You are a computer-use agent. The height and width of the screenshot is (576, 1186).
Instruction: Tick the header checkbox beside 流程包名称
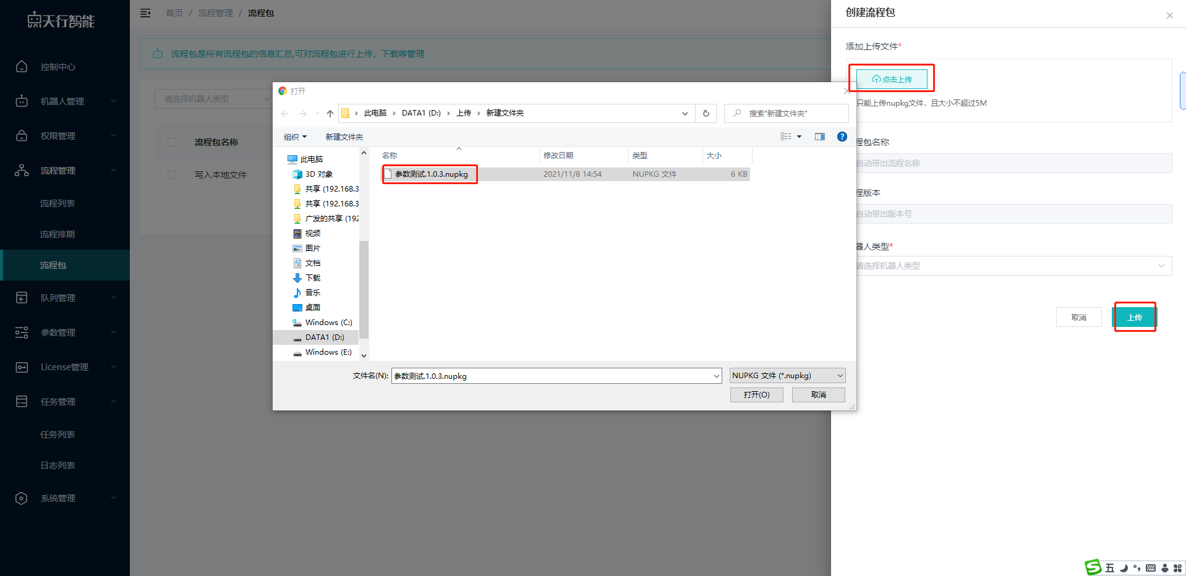(x=172, y=142)
